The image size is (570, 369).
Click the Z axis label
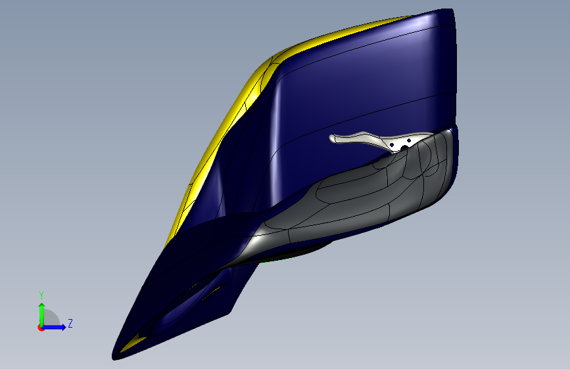tap(70, 323)
